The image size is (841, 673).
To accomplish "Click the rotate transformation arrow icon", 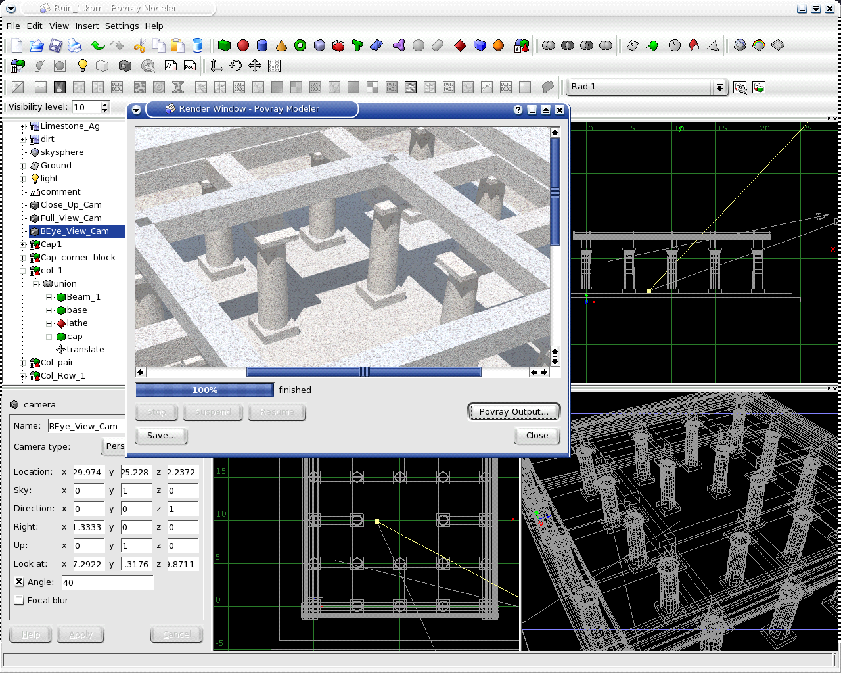I will pyautogui.click(x=235, y=66).
